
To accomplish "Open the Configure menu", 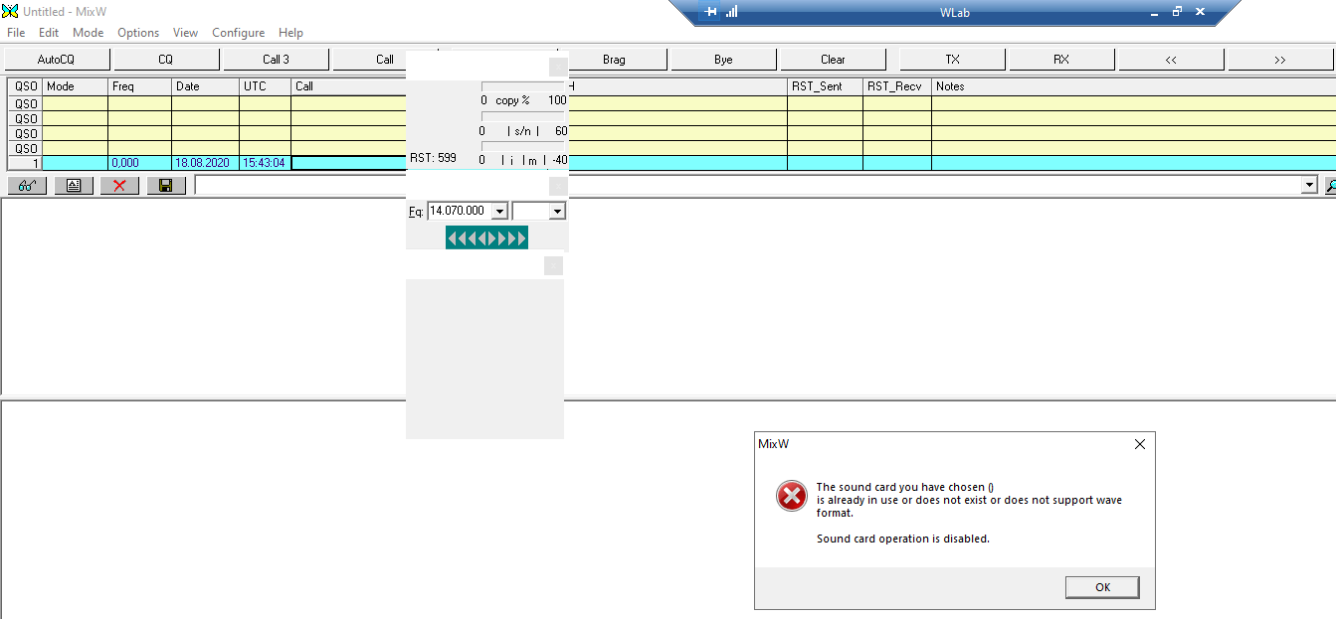I will (238, 33).
